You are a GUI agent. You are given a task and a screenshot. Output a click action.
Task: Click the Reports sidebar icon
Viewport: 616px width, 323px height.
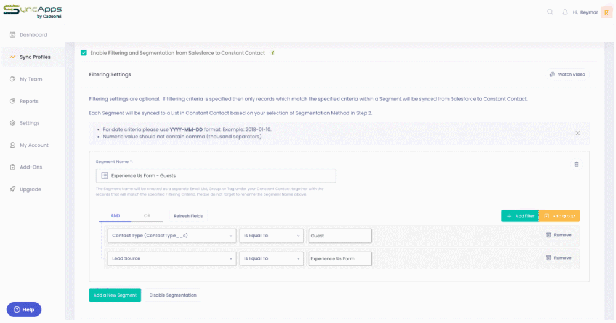point(12,101)
